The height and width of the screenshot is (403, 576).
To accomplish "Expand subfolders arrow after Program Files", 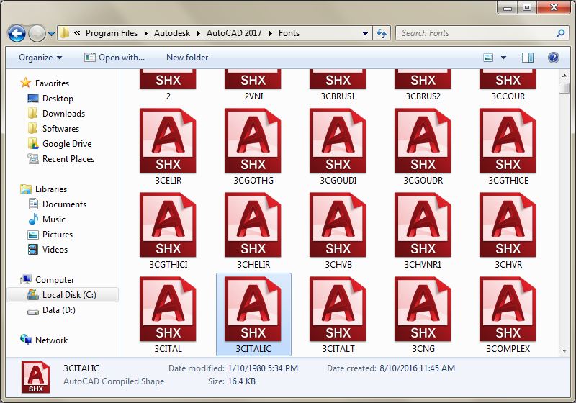I will pyautogui.click(x=146, y=33).
